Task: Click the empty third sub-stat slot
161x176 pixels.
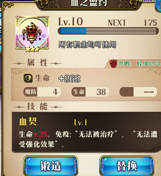Action: (138, 92)
